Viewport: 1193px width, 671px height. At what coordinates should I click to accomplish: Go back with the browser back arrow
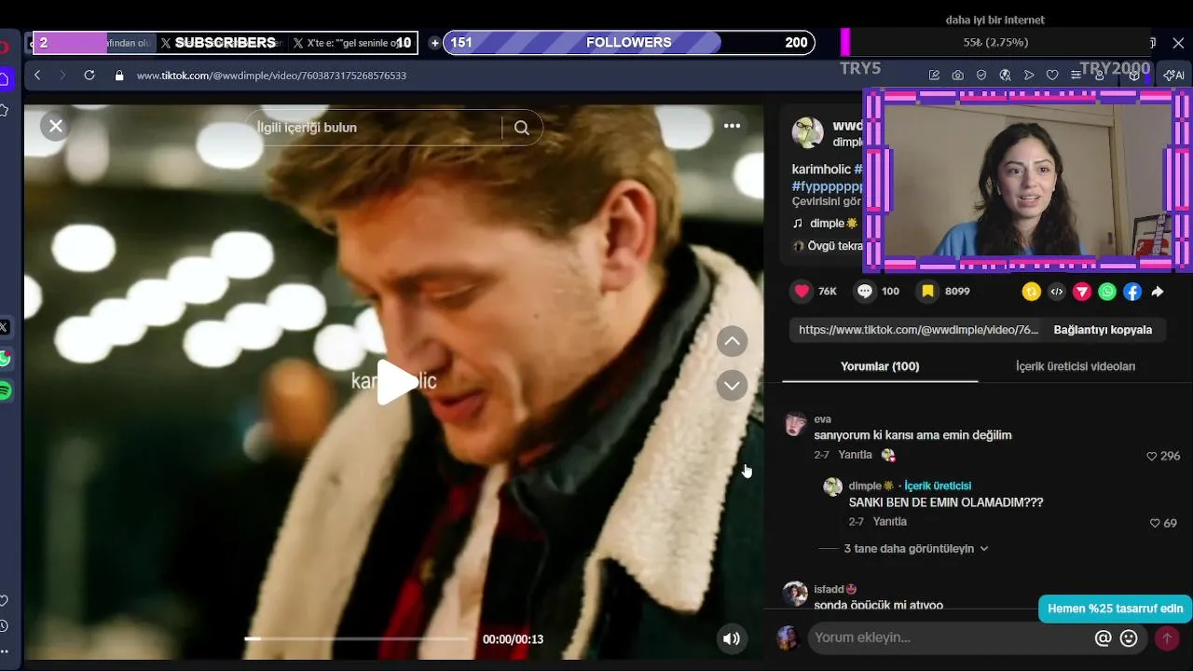pyautogui.click(x=37, y=75)
